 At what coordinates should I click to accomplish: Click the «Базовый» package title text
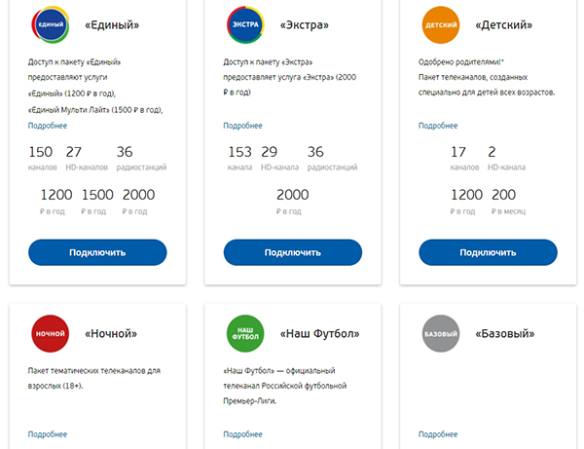coord(505,334)
